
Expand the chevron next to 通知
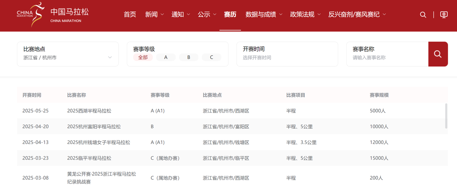click(189, 15)
